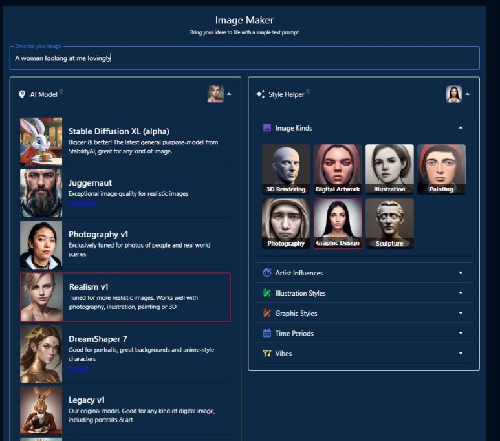
Task: Select the Photography image kind
Action: coord(286,223)
